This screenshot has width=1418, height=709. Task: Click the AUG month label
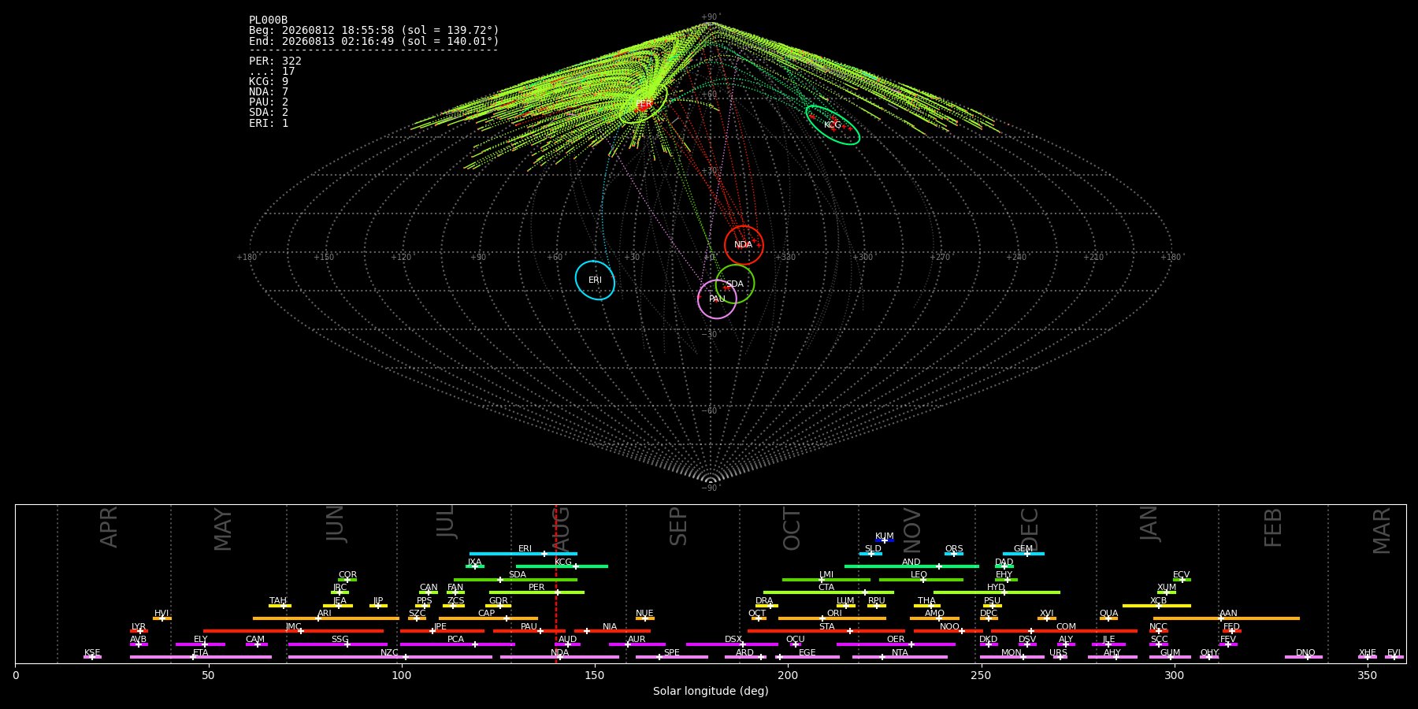pyautogui.click(x=561, y=529)
